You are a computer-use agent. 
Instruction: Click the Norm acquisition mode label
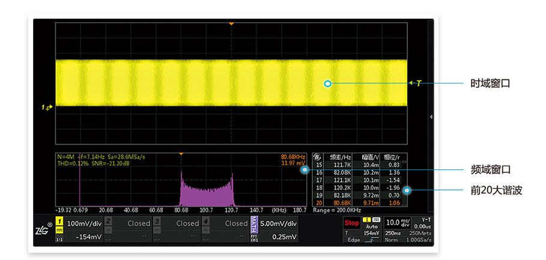(x=392, y=240)
